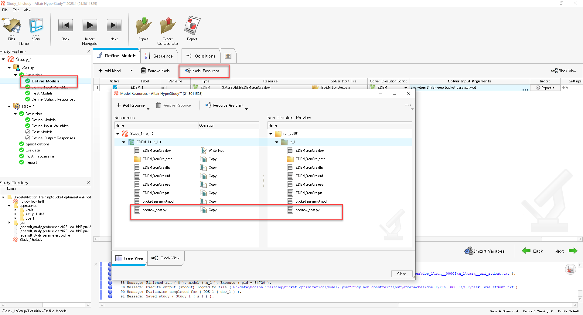Click the Next skip icon in ribbon
Viewport: 583px width, 315px height.
[x=114, y=25]
